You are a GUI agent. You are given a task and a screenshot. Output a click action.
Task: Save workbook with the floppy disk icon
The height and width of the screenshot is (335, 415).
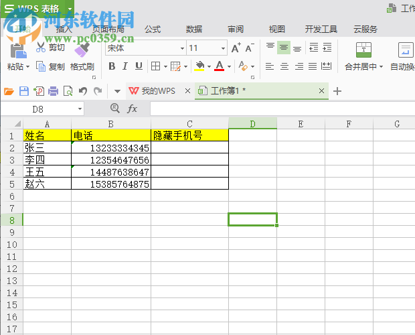point(24,91)
